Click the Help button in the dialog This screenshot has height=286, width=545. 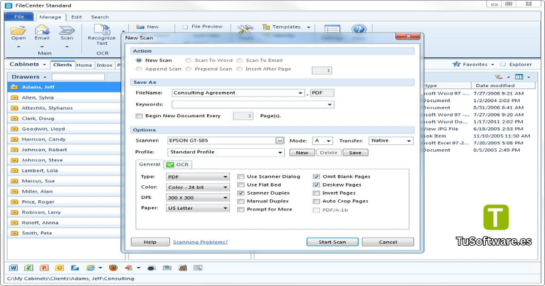(x=150, y=242)
